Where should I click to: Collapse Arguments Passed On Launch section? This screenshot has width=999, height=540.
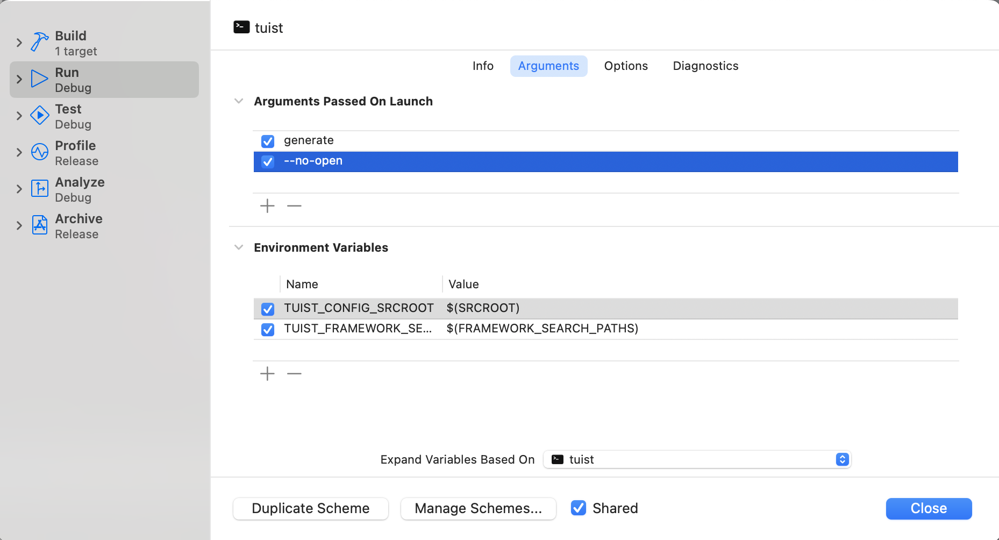point(239,101)
